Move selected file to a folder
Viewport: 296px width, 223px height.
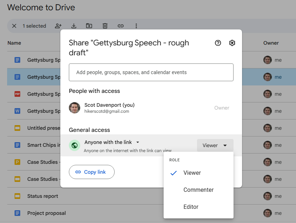point(89,26)
